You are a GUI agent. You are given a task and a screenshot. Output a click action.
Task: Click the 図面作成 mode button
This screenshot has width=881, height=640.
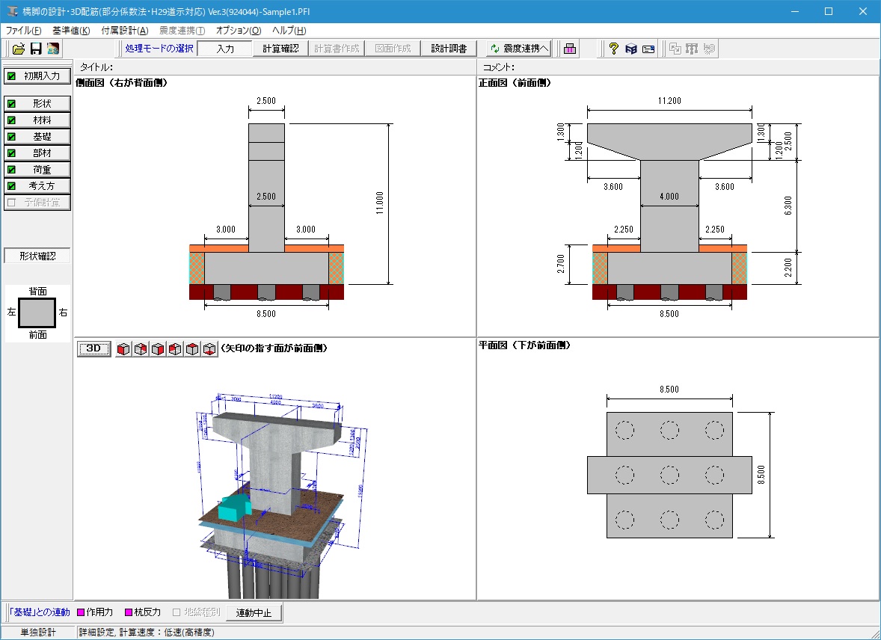coord(393,49)
